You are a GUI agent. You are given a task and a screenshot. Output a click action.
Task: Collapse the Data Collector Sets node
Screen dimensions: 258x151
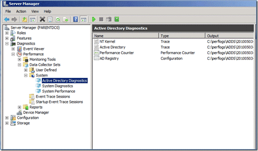(20, 65)
